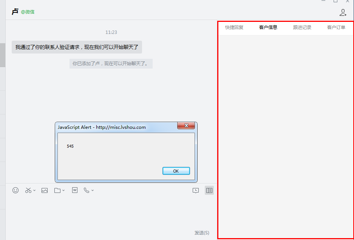
Task: Click OK in the JavaScript Alert
Action: (x=176, y=171)
